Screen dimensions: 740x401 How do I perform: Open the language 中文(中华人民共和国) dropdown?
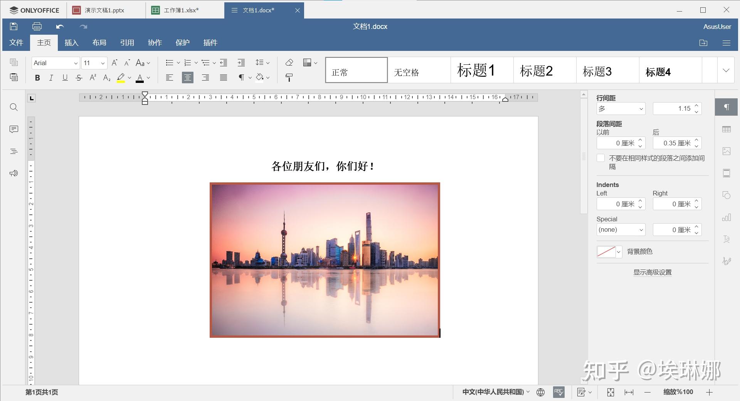click(496, 392)
